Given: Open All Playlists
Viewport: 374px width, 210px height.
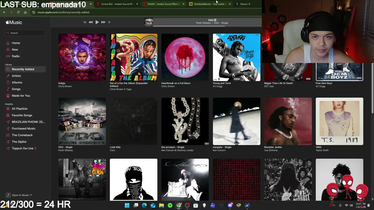Looking at the screenshot, I should tap(25, 108).
